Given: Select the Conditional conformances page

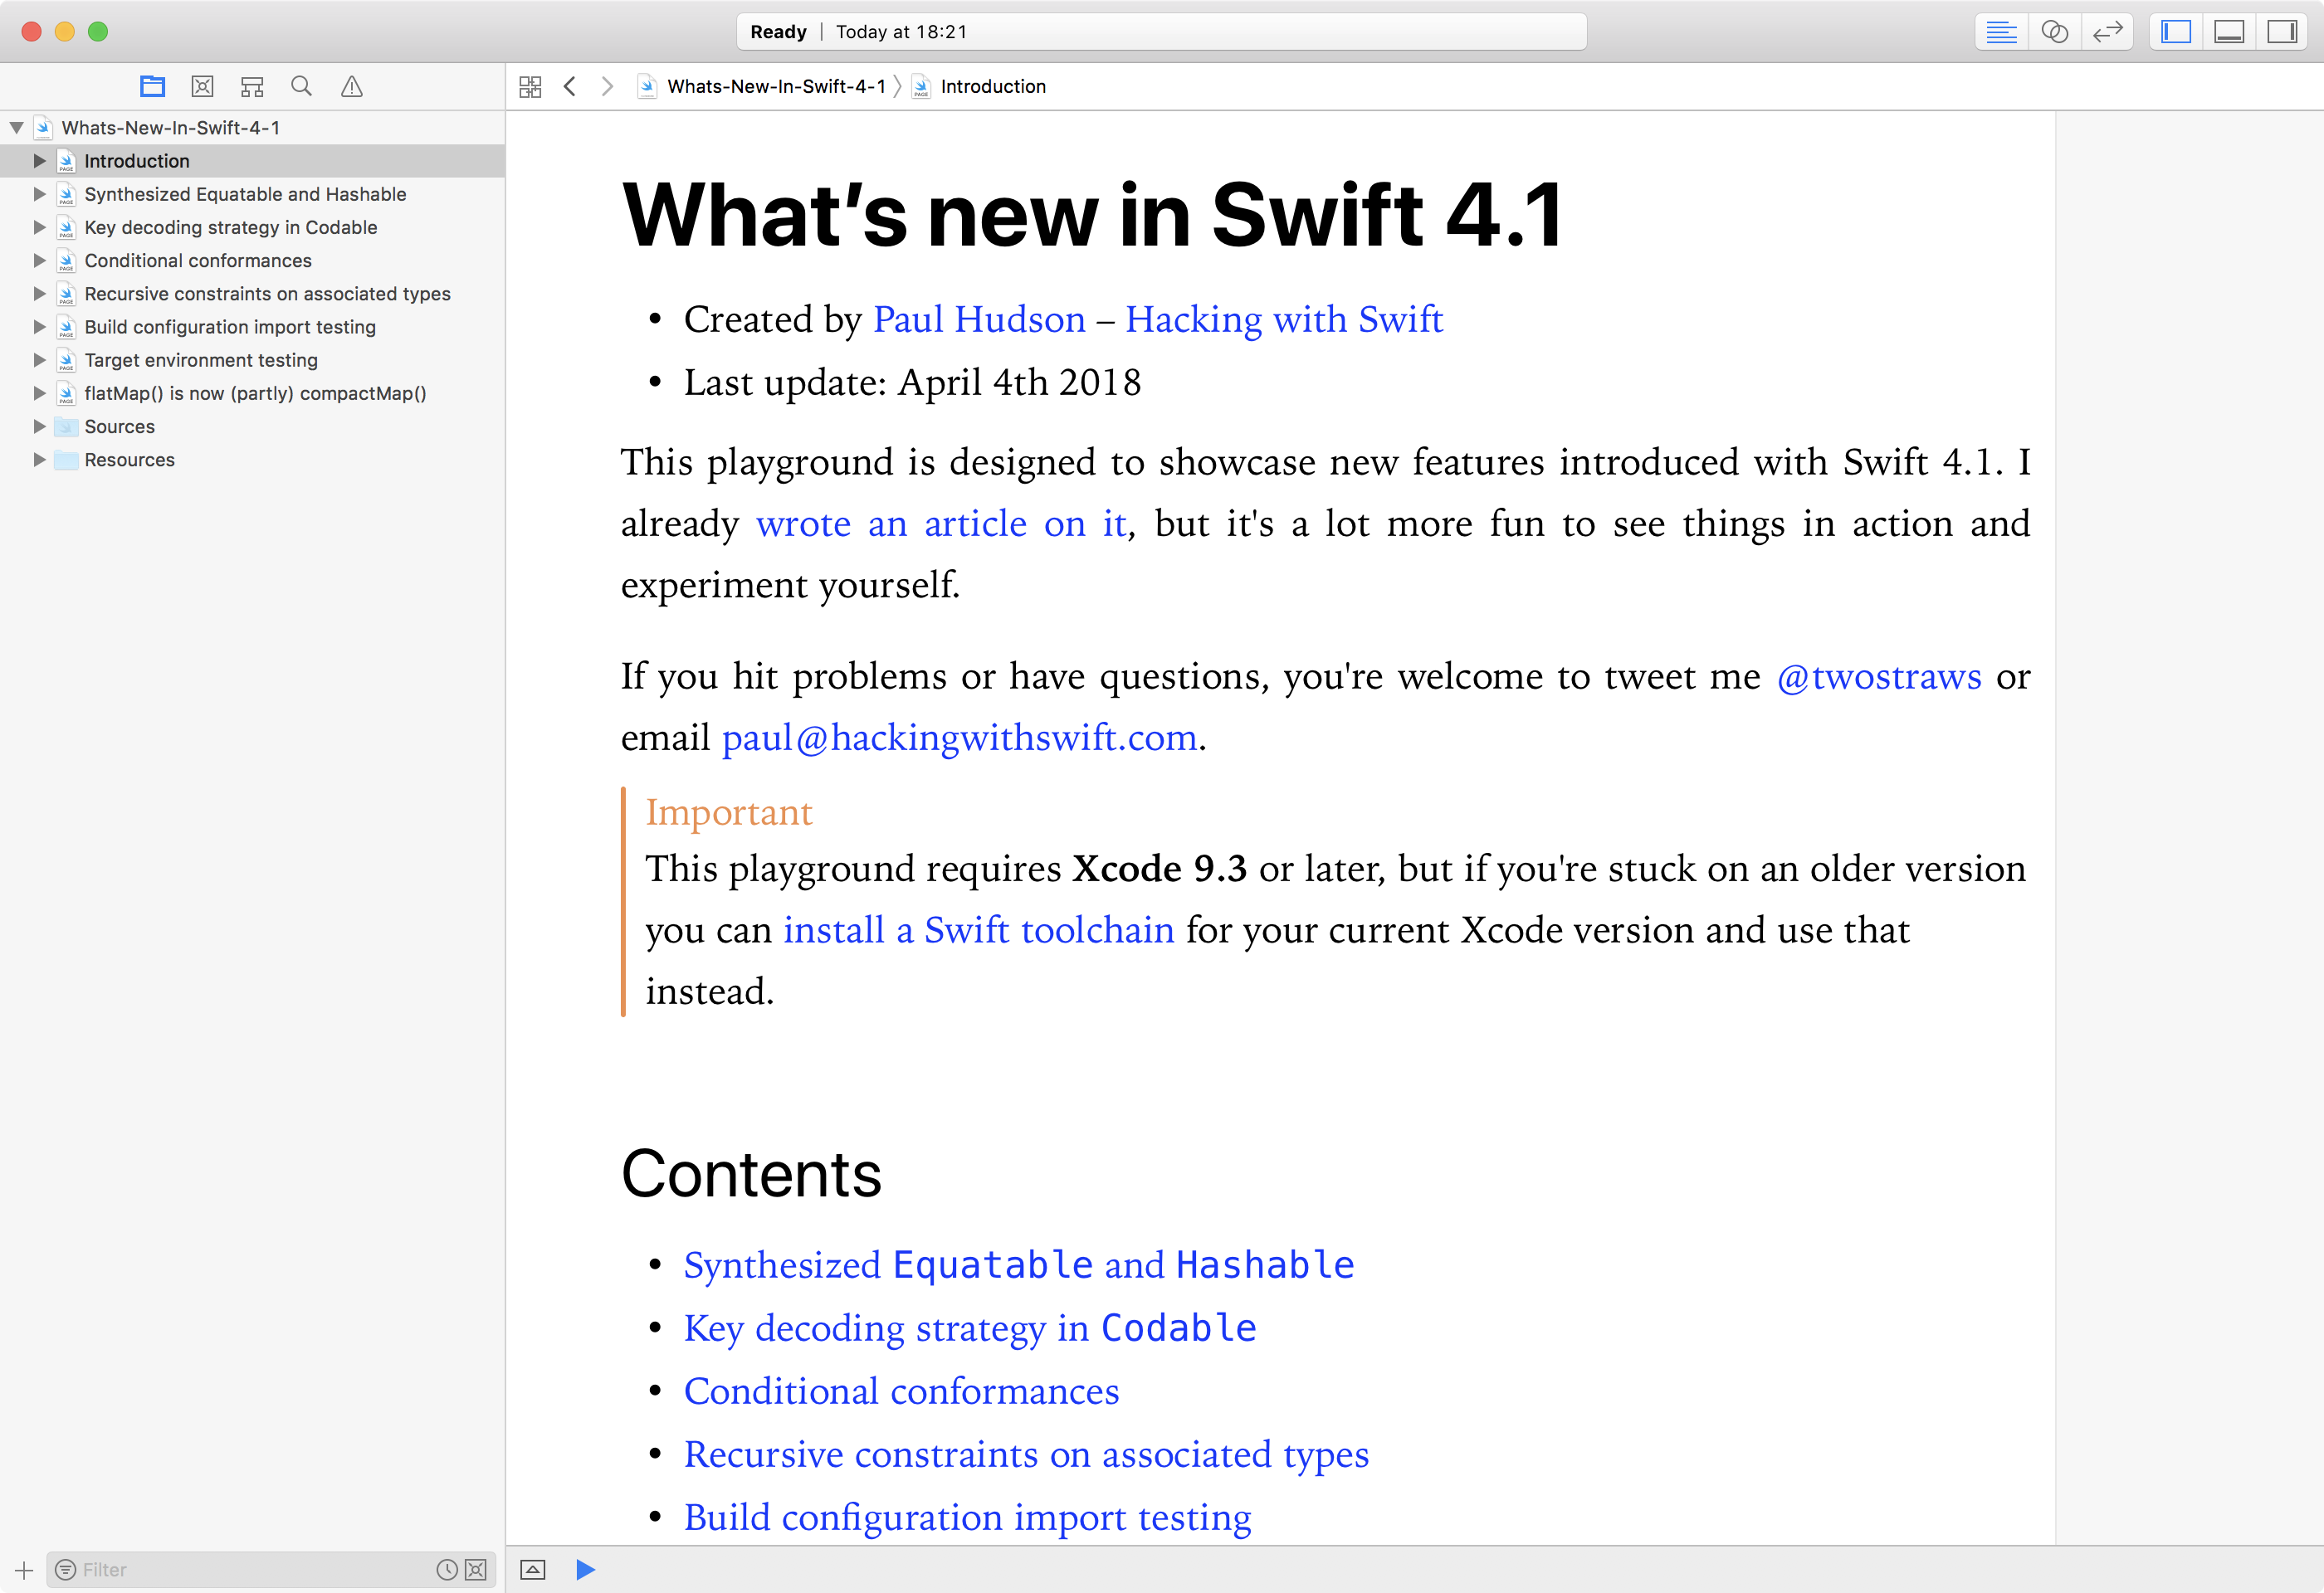Looking at the screenshot, I should pos(198,261).
